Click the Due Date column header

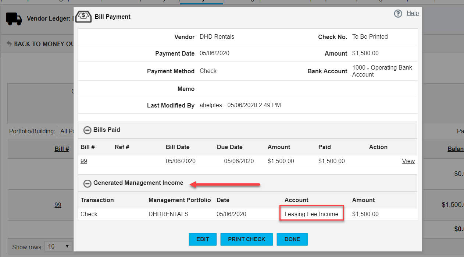[x=230, y=147]
